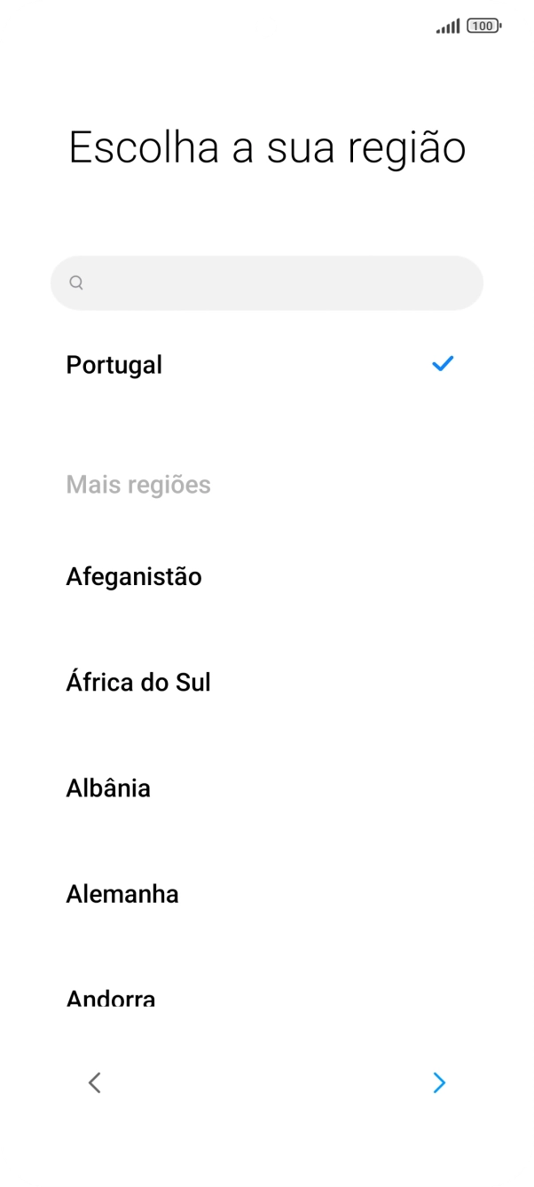Select Portugal as your region
The height and width of the screenshot is (1187, 534).
pyautogui.click(x=114, y=365)
